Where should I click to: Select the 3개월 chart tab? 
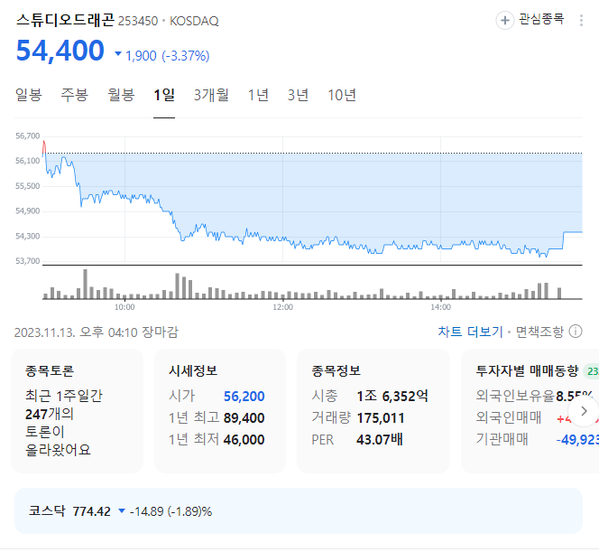(x=211, y=95)
